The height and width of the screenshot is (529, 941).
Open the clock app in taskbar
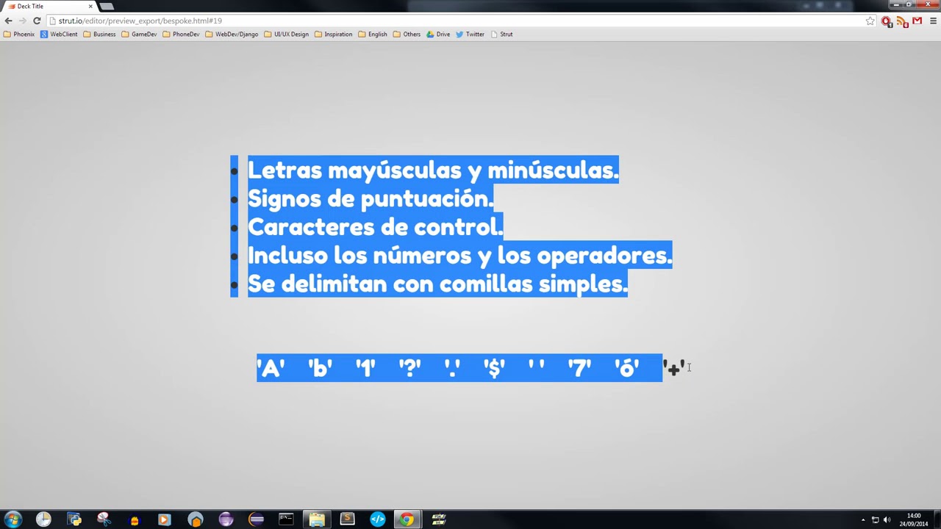(x=43, y=519)
